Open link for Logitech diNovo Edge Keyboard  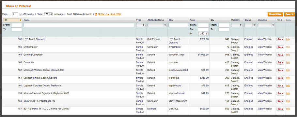tap(288, 78)
